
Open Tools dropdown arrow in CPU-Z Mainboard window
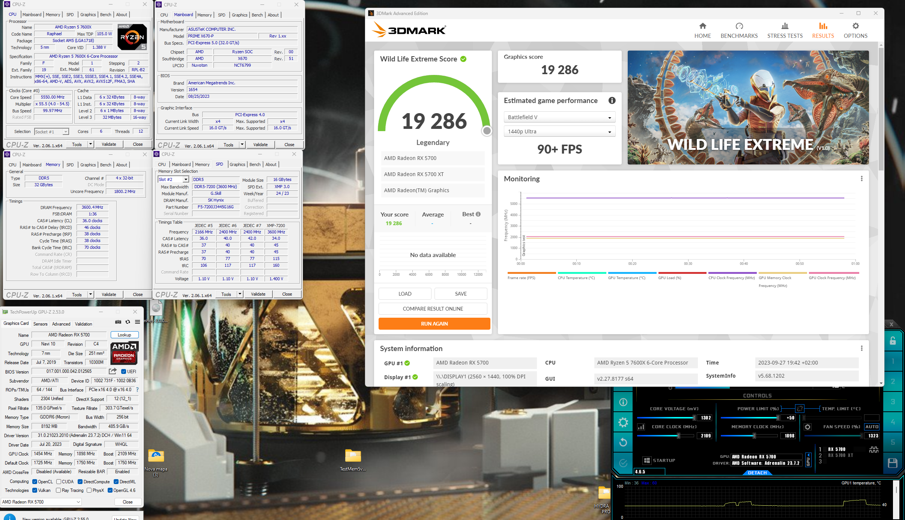pyautogui.click(x=242, y=145)
